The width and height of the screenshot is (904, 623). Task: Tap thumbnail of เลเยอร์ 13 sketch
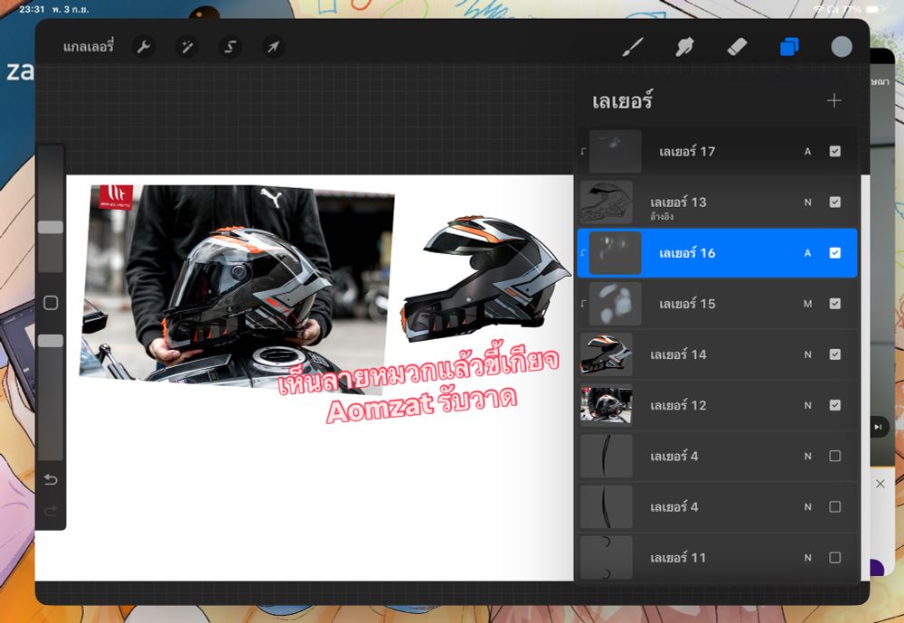point(606,202)
